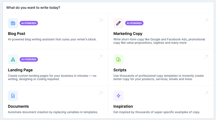
Task: Click the AI-POWERED badge on Marketing Copy
Action: (x=134, y=23)
